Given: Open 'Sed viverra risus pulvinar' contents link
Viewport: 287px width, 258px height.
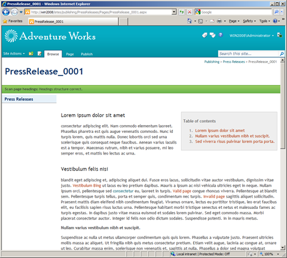Looking at the screenshot, I should click(x=235, y=141).
